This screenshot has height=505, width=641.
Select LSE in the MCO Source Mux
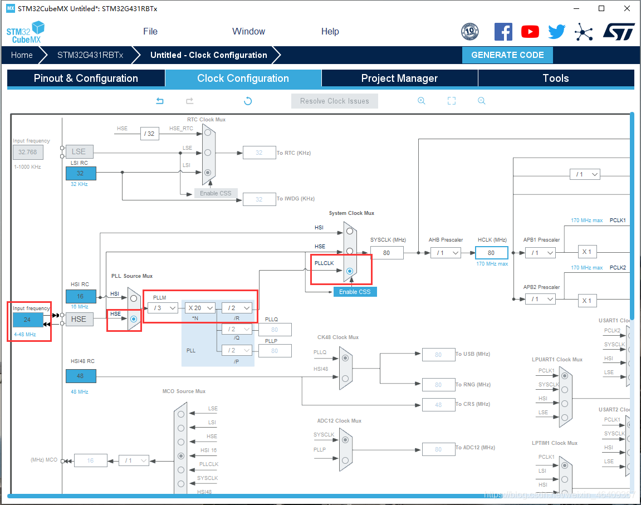coord(181,414)
